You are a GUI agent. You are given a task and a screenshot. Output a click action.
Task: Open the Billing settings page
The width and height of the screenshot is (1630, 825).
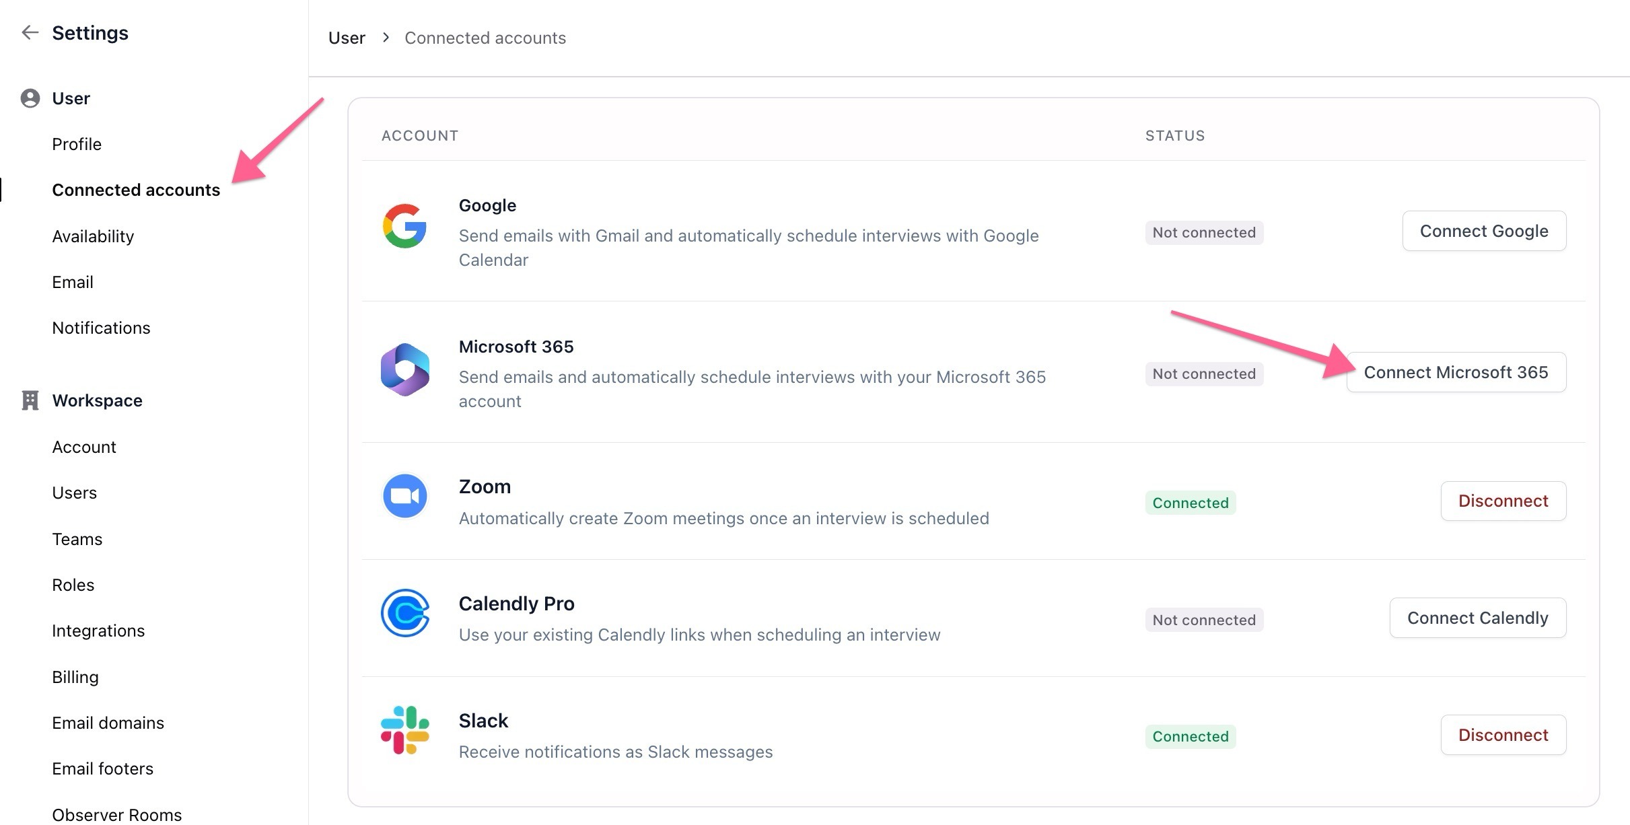[x=75, y=677]
